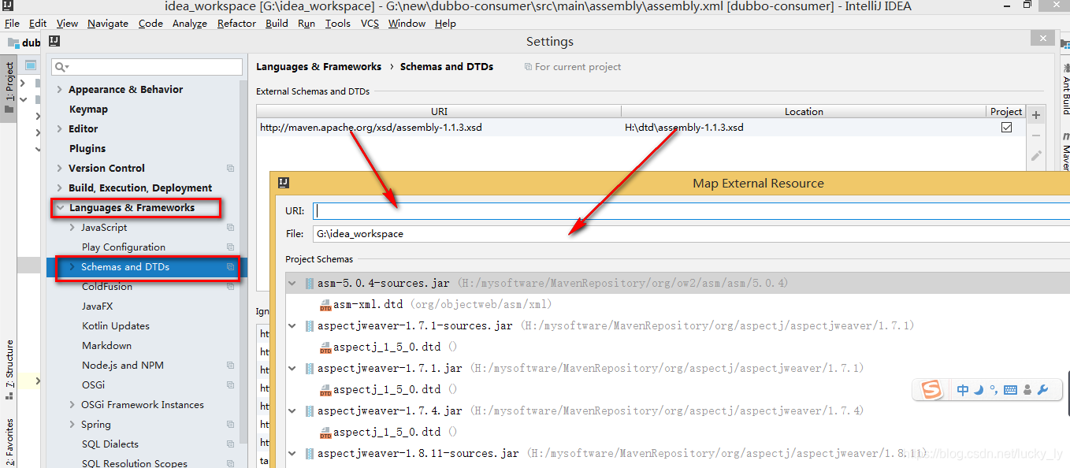Select ColdFusion settings item

(107, 287)
